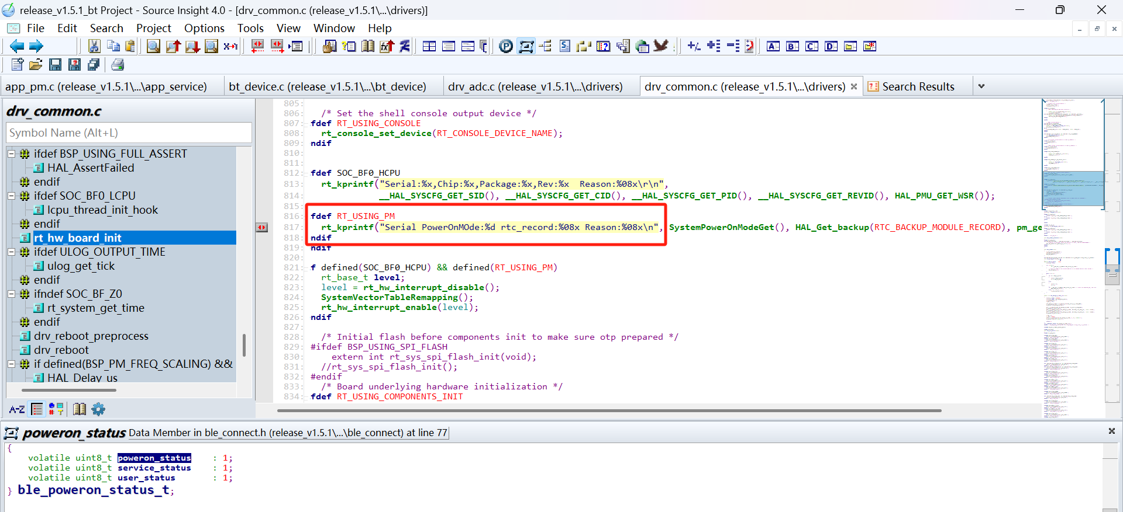
Task: Collapse the code fold at line 812
Action: pyautogui.click(x=306, y=173)
